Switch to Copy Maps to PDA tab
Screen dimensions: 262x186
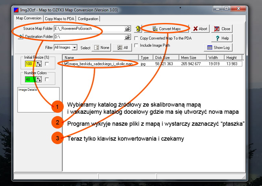pyautogui.click(x=60, y=19)
